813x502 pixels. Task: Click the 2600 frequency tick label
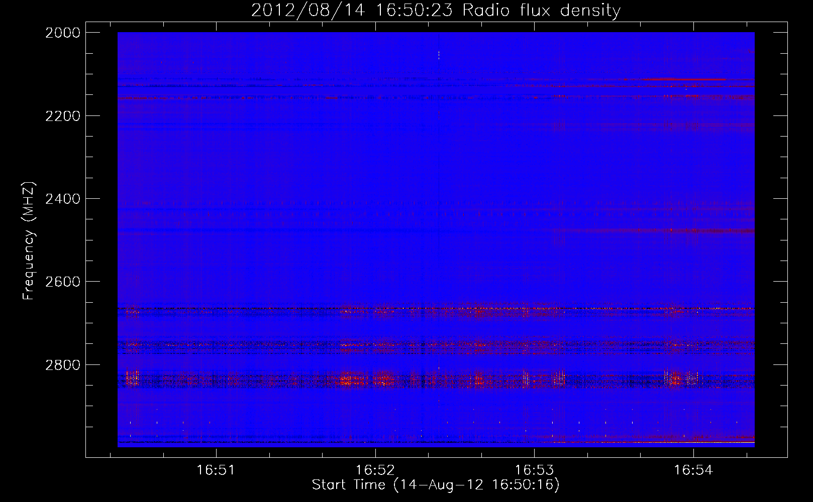[x=63, y=282]
